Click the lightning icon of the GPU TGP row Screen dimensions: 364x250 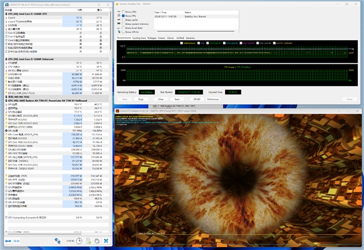[6, 176]
